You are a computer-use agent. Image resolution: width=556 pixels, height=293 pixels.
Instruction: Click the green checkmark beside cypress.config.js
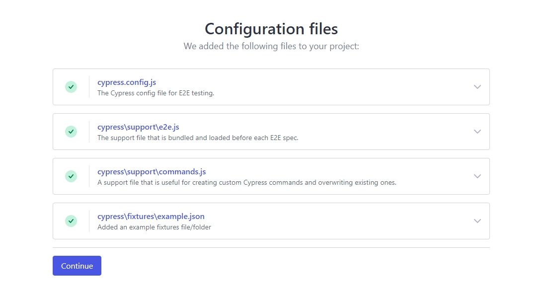[x=71, y=86]
